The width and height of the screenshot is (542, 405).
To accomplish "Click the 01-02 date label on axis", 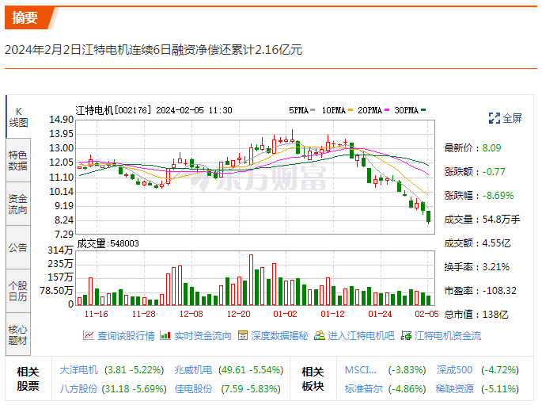I will coord(285,314).
